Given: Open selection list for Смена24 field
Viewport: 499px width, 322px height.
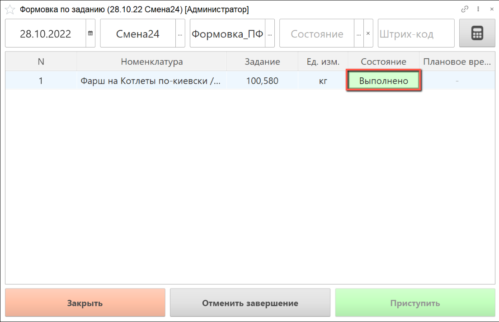Looking at the screenshot, I should coord(180,33).
